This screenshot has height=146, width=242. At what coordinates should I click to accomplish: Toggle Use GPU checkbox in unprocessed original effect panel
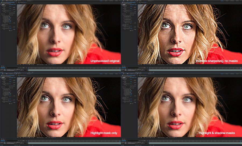click(x=9, y=31)
